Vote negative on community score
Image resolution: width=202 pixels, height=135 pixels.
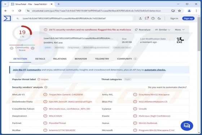[x=12, y=48]
